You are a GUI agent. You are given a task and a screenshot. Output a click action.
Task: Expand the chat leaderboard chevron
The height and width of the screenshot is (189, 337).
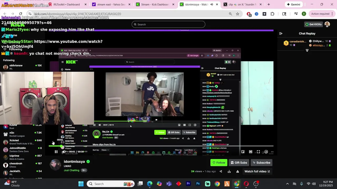pos(307,50)
